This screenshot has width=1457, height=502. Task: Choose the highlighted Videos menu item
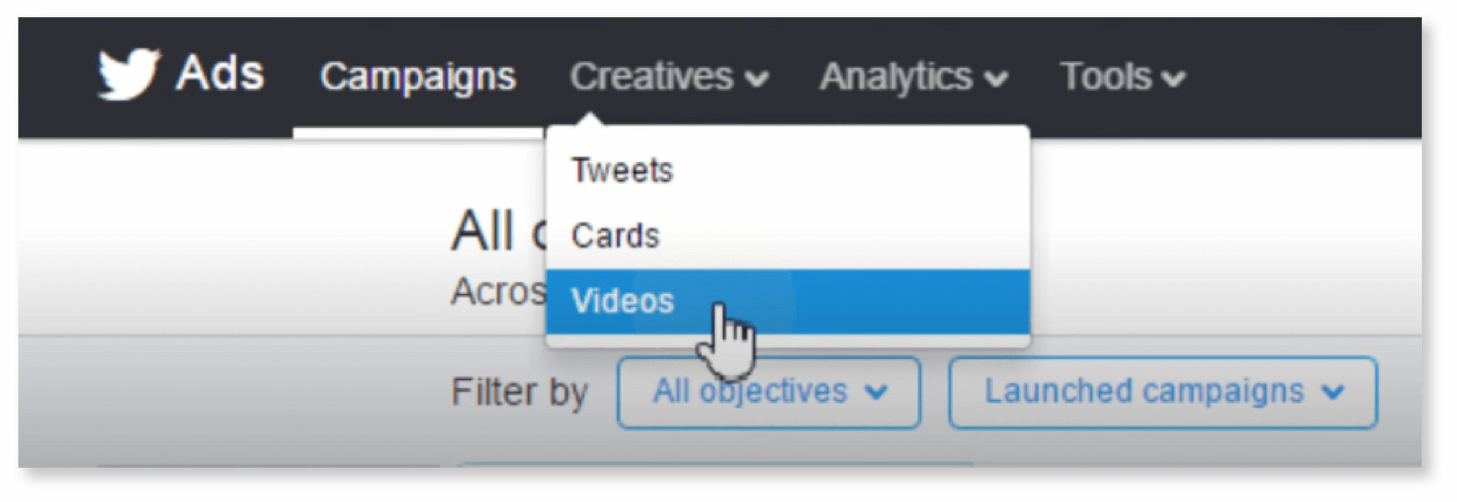788,301
